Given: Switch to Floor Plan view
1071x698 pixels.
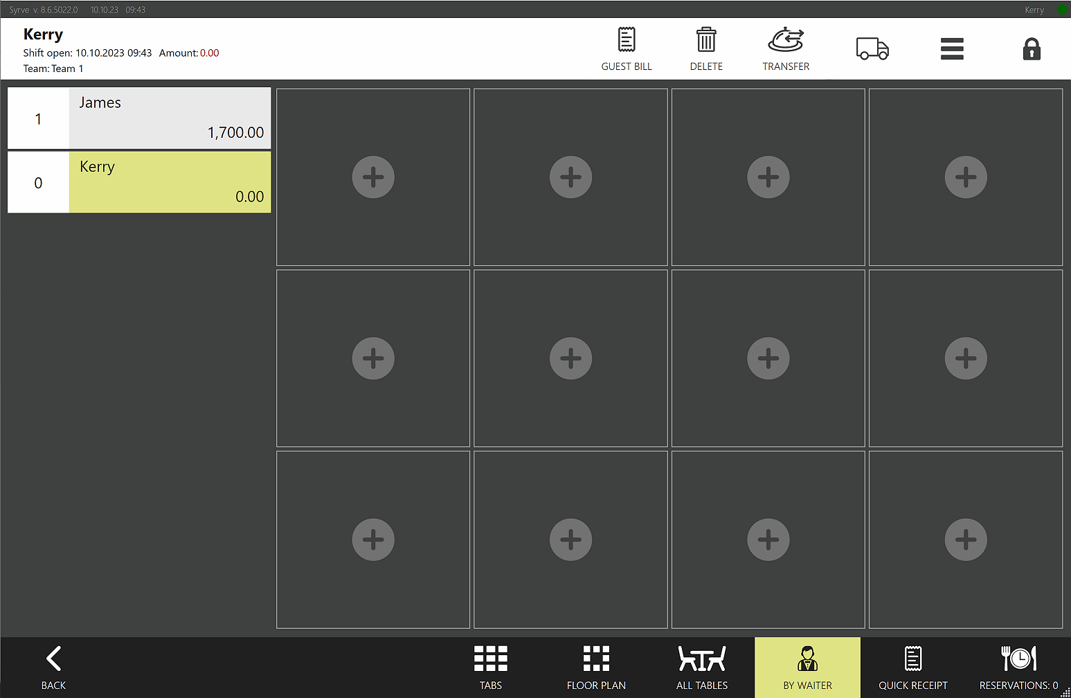Looking at the screenshot, I should coord(595,668).
